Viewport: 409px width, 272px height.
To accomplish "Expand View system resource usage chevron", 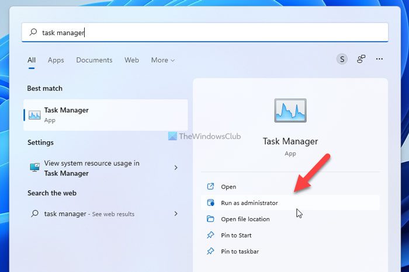I will pos(176,168).
